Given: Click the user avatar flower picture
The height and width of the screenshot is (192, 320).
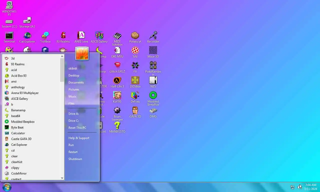Looking at the screenshot, I should pos(82,53).
